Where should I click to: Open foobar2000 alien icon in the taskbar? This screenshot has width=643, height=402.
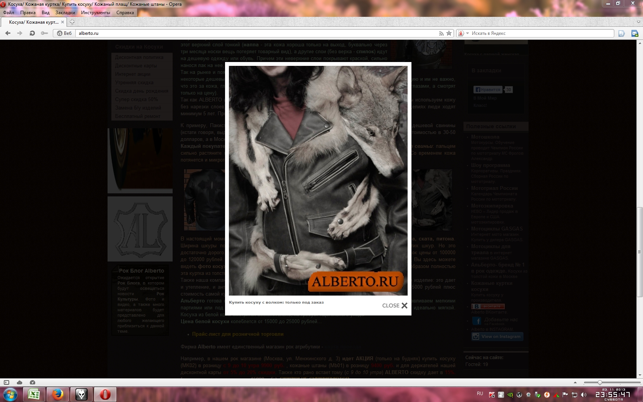[x=82, y=394]
